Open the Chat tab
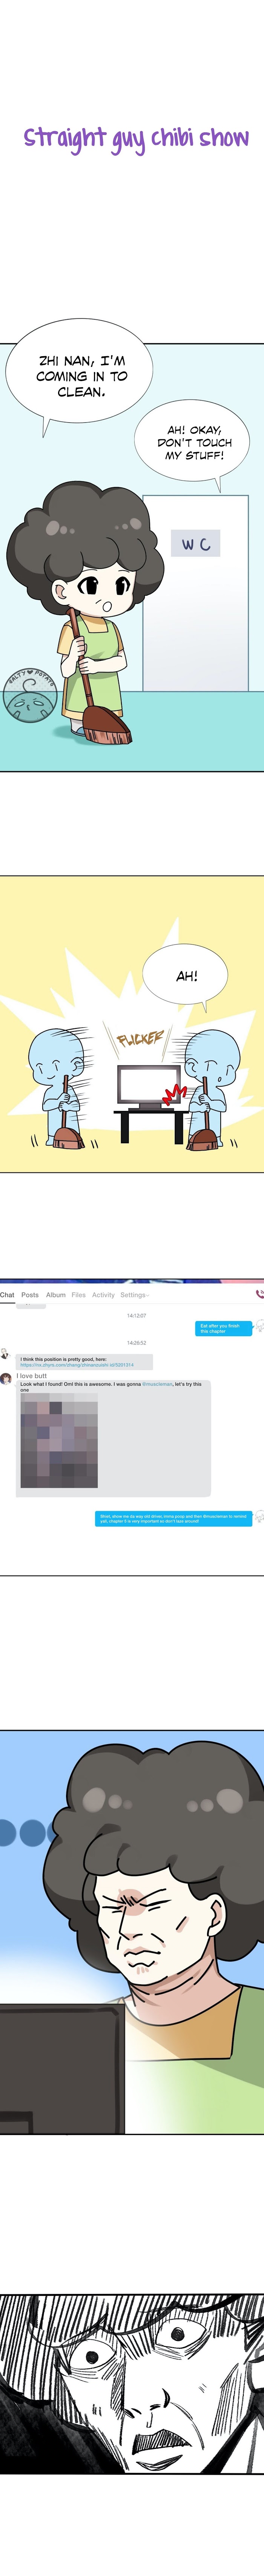The width and height of the screenshot is (264, 2576). (7, 1295)
